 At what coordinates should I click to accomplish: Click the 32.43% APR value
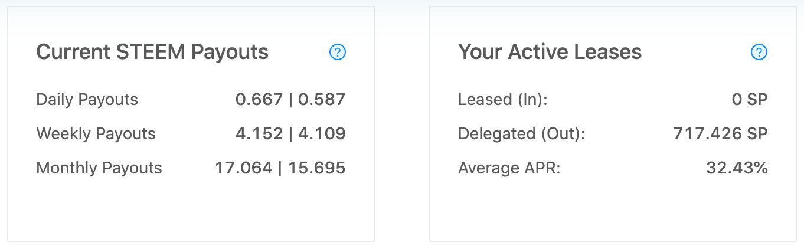tap(737, 168)
